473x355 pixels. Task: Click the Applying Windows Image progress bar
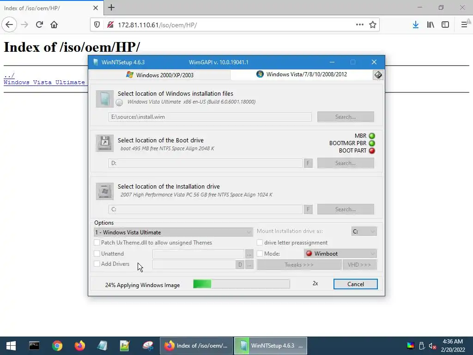point(242,284)
